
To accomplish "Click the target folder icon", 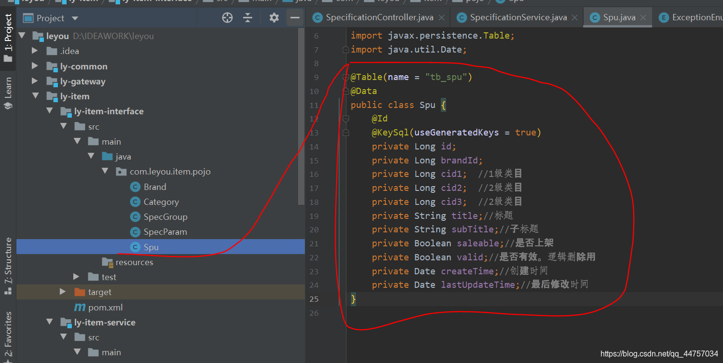I will (x=80, y=292).
